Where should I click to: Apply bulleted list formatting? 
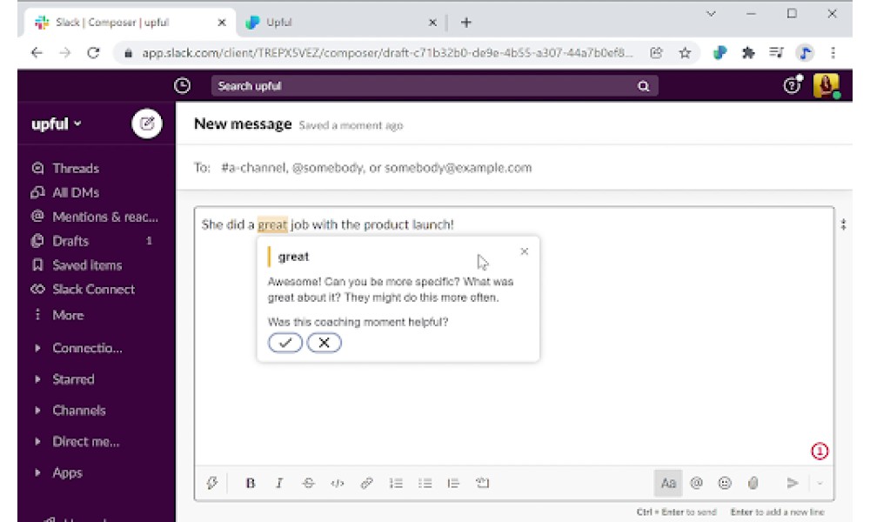tap(425, 483)
